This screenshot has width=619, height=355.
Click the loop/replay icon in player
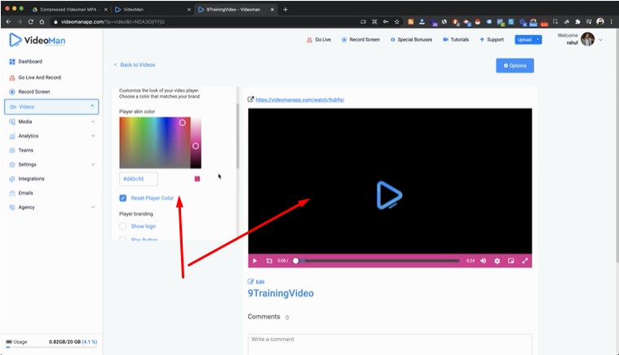pos(268,261)
